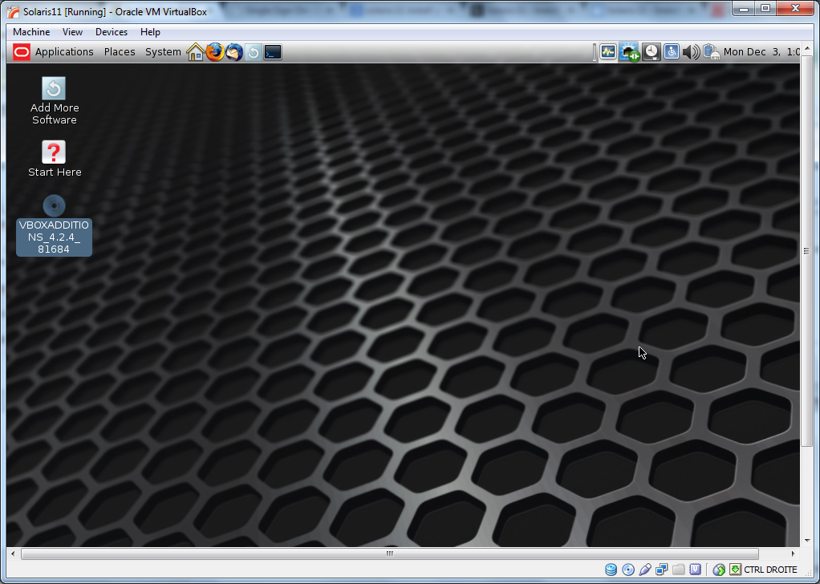Launch Firefox from the top panel
The height and width of the screenshot is (584, 820).
coord(214,52)
